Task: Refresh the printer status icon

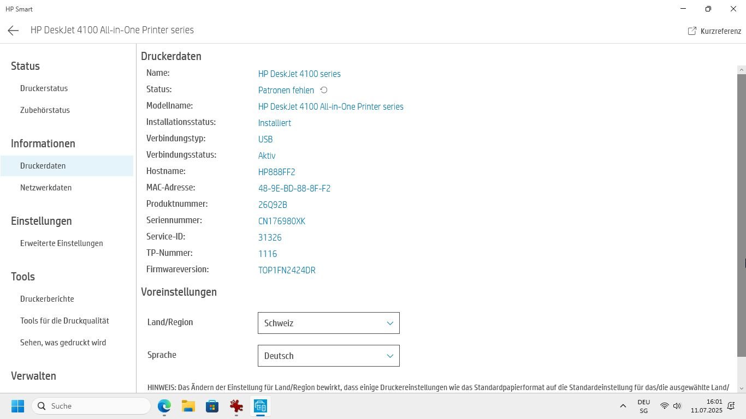Action: 324,90
